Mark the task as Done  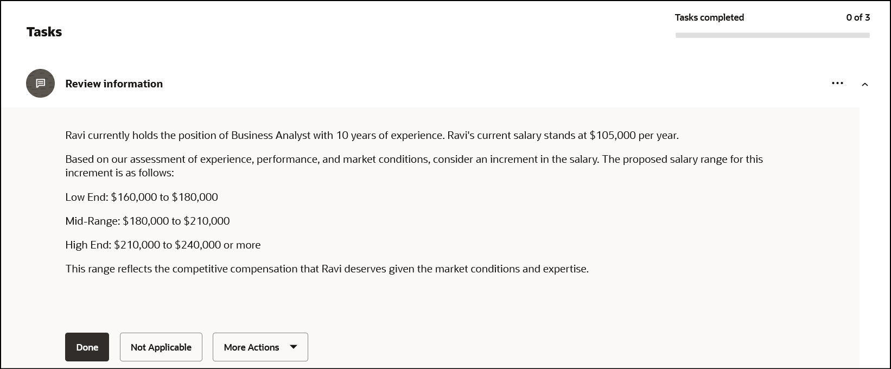click(87, 347)
